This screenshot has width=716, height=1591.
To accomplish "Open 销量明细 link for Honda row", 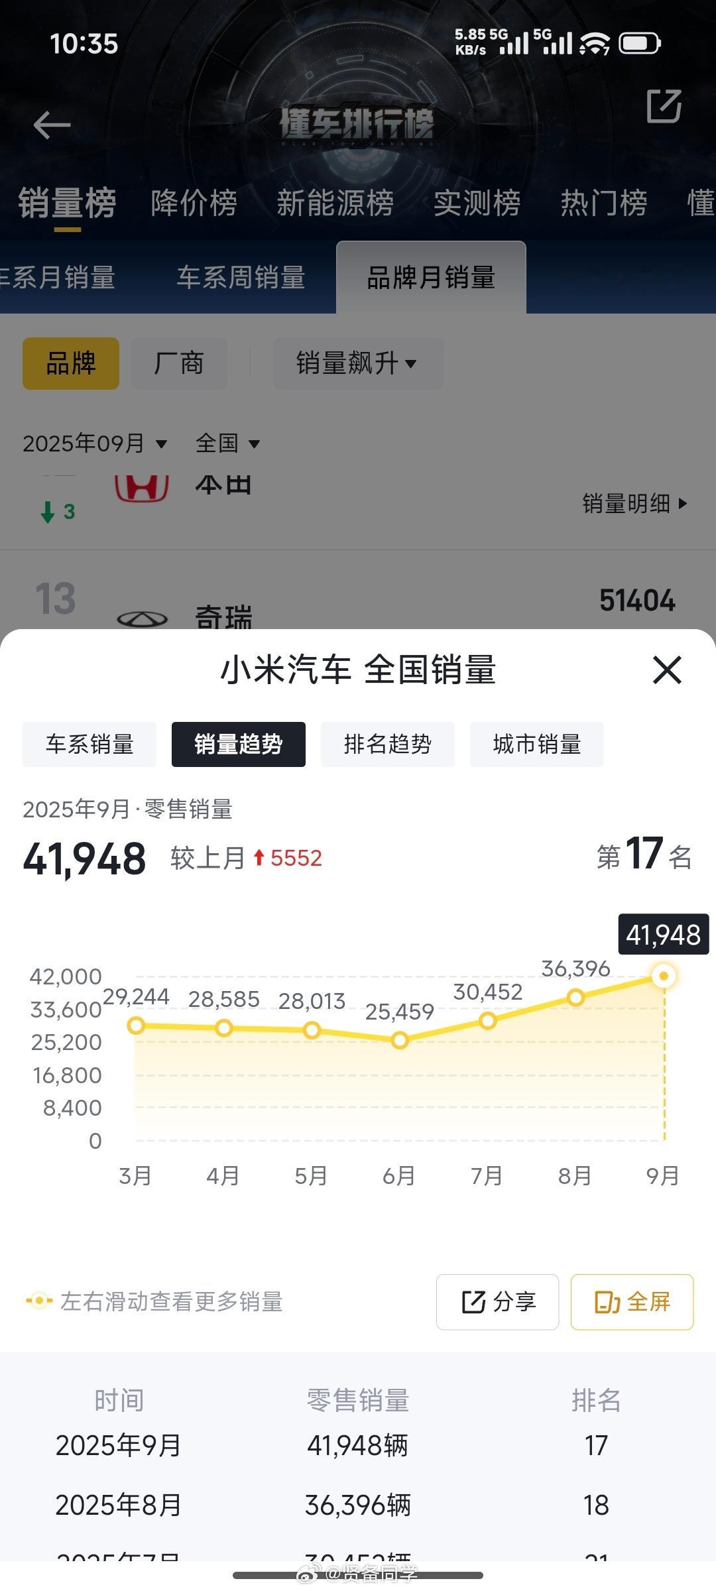I will coord(634,504).
